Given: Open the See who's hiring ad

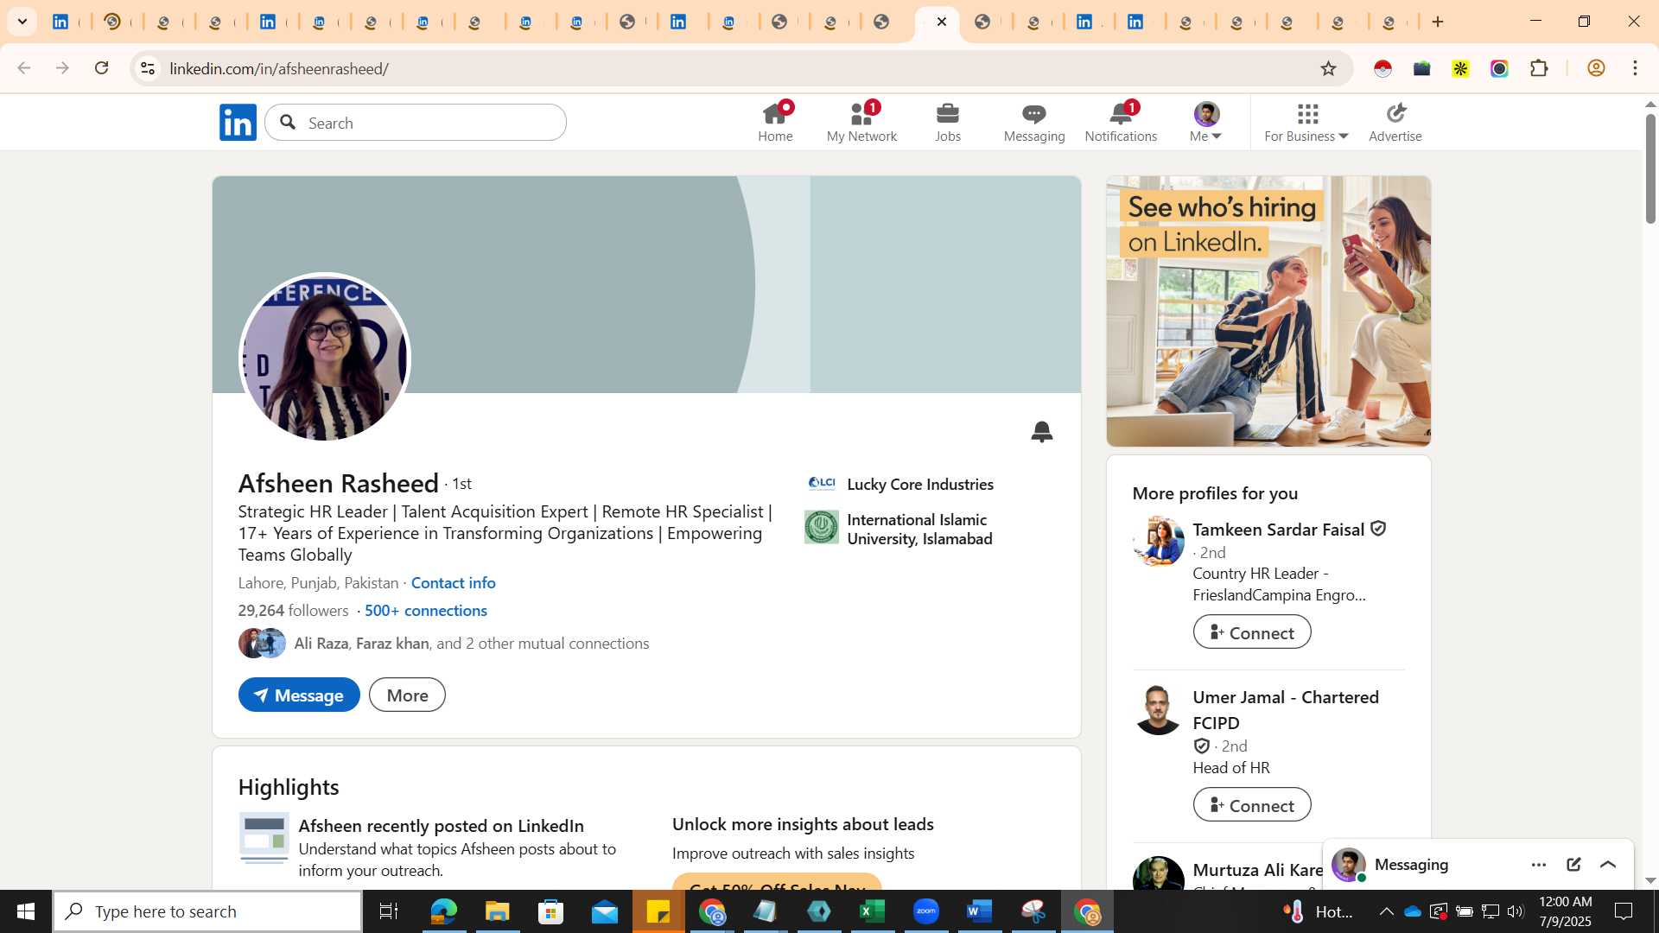Looking at the screenshot, I should coord(1268,311).
